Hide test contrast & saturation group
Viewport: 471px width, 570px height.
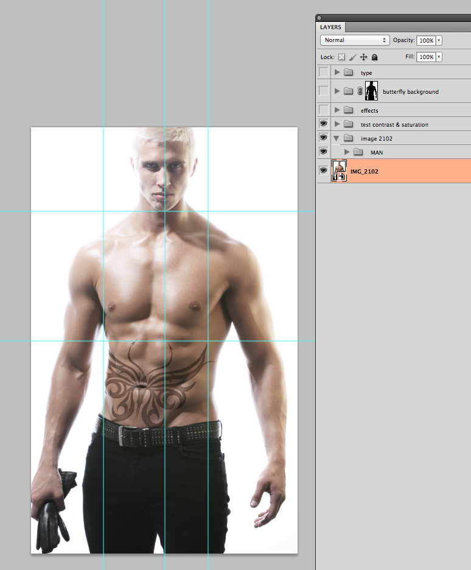click(x=324, y=124)
